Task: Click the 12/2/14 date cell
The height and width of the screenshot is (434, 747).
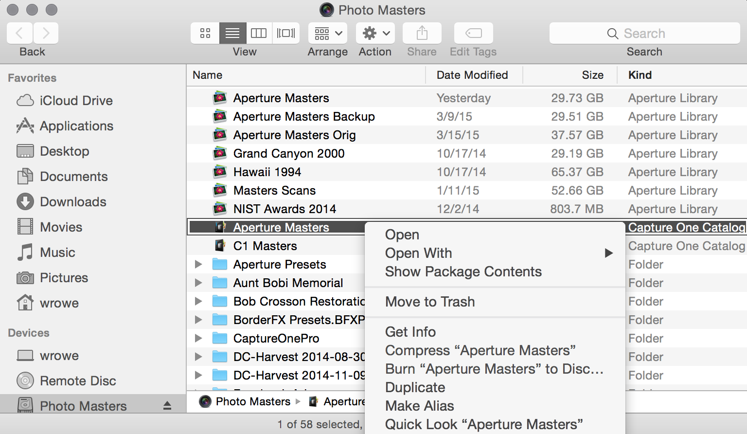Action: pos(458,209)
